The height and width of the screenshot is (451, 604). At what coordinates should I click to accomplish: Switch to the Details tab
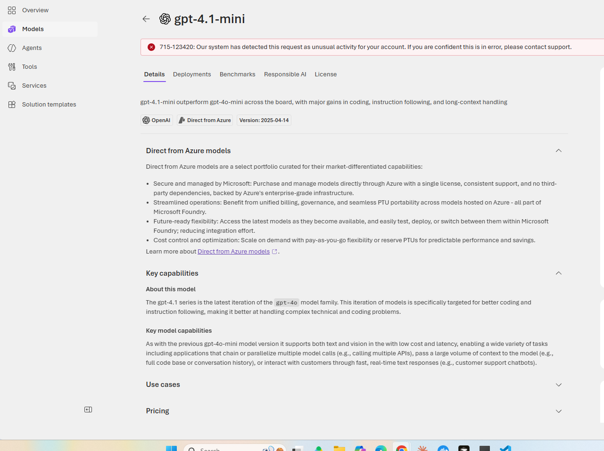155,74
